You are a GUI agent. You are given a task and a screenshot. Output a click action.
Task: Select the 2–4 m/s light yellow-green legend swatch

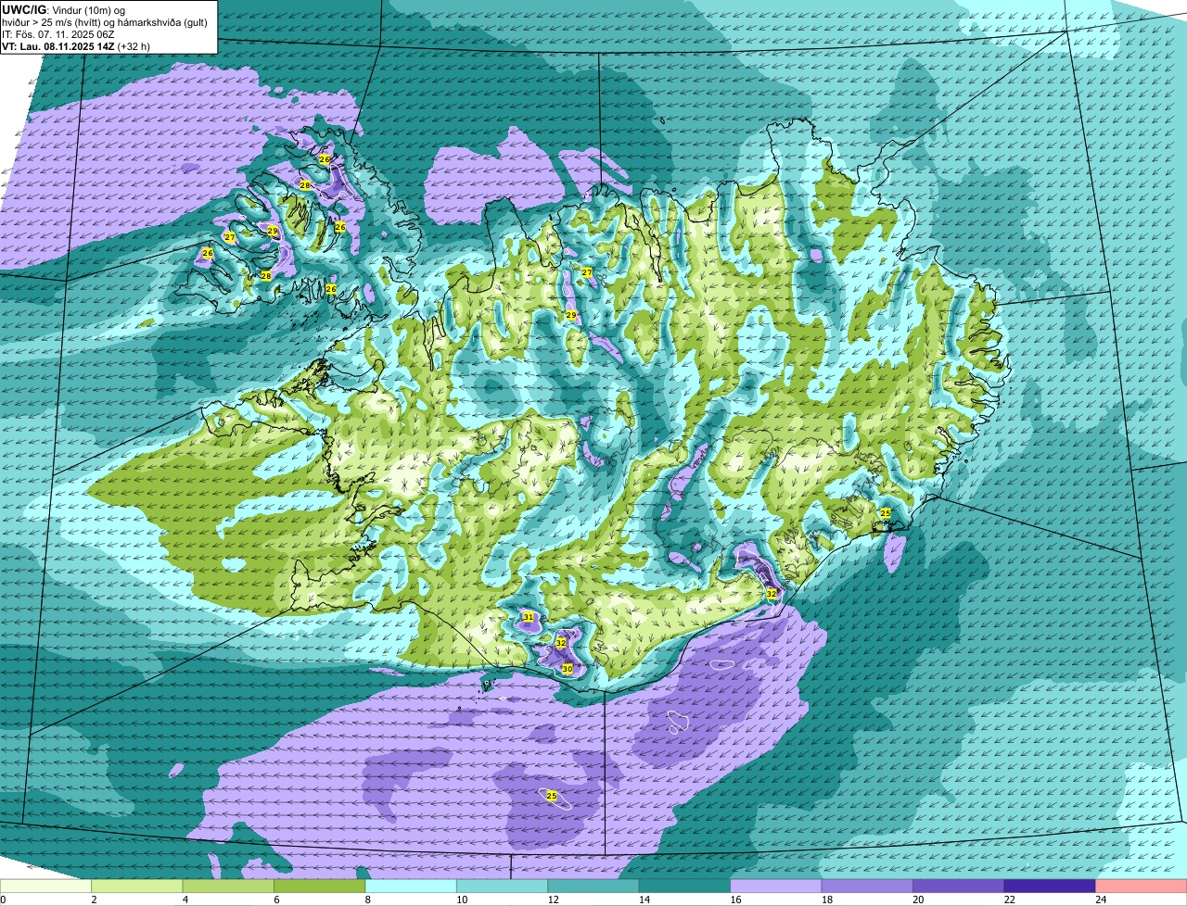click(x=138, y=886)
